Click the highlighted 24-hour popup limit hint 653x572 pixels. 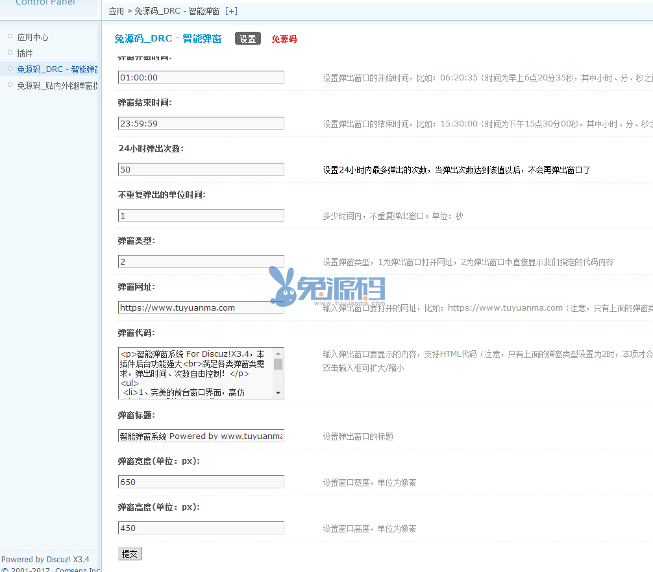(x=456, y=170)
